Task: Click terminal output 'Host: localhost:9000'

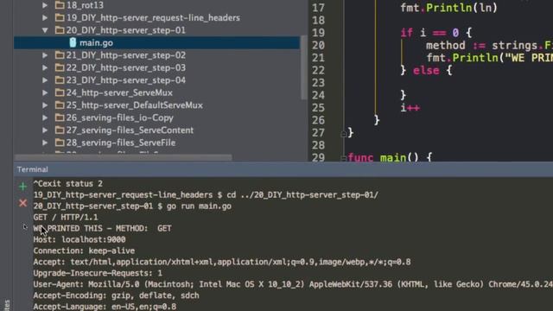Action: click(x=79, y=240)
